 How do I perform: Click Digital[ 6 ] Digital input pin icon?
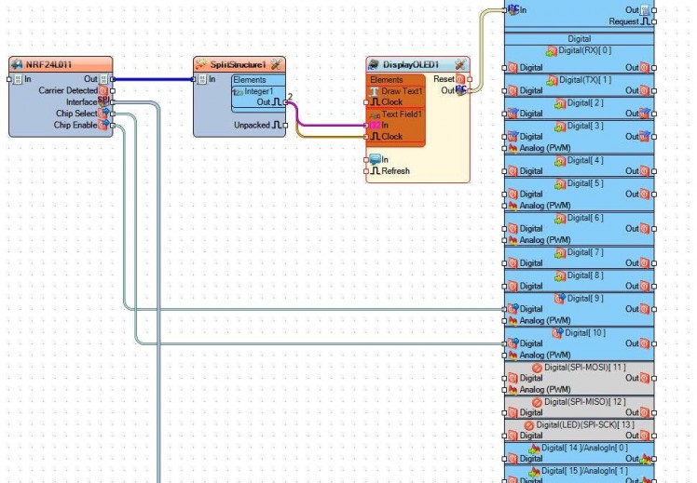(513, 229)
